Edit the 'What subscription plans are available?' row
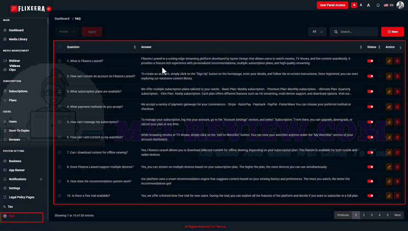This screenshot has height=231, width=408. click(x=389, y=91)
